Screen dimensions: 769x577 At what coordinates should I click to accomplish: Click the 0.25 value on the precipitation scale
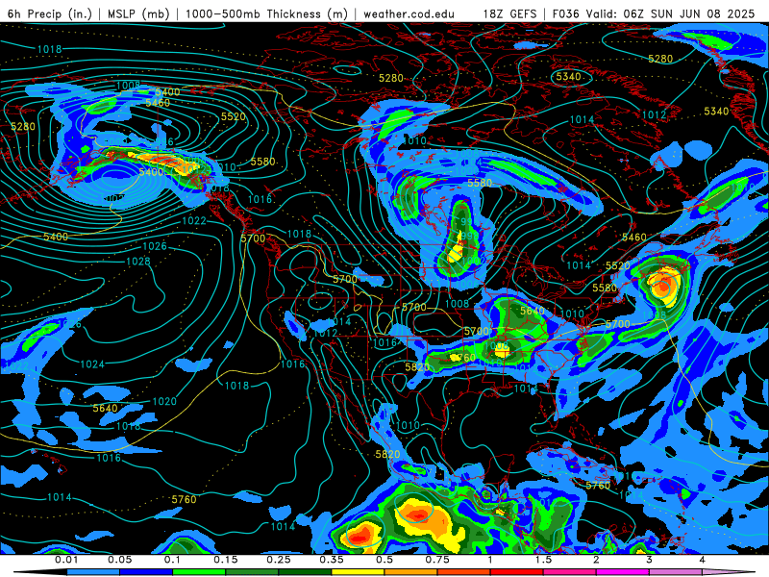(x=279, y=560)
